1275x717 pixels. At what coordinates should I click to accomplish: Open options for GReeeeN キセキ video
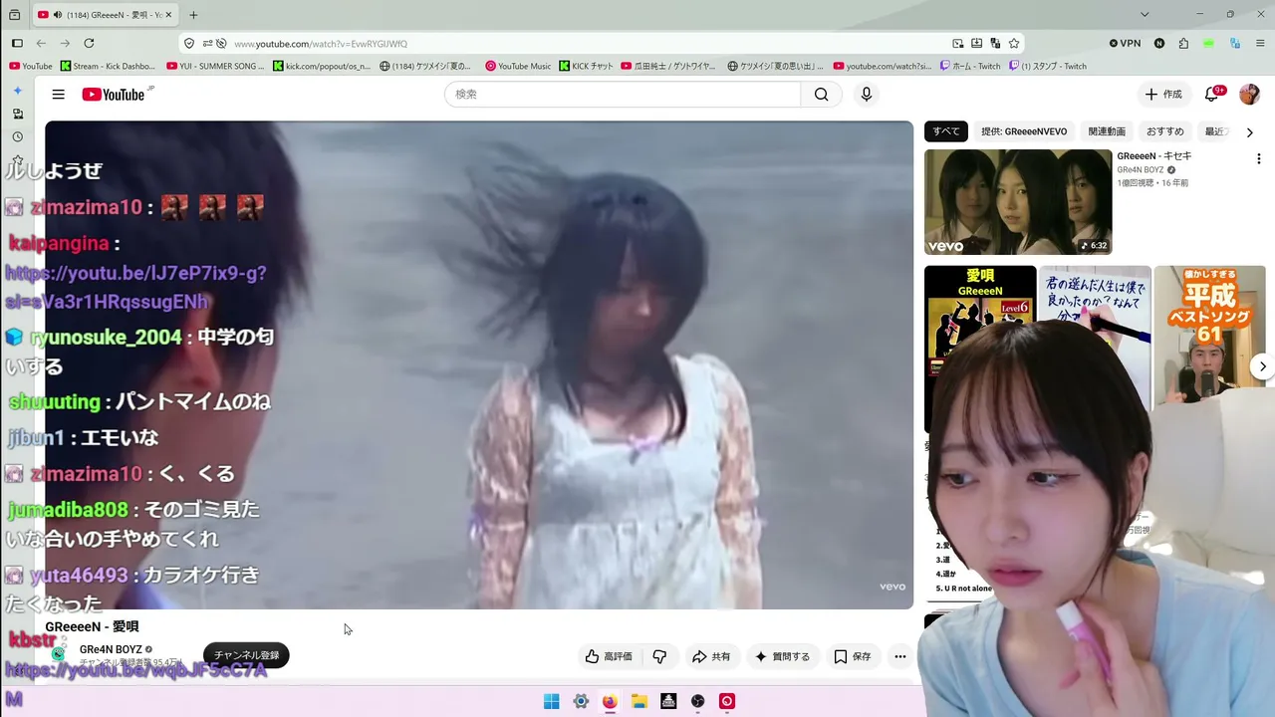coord(1259,159)
